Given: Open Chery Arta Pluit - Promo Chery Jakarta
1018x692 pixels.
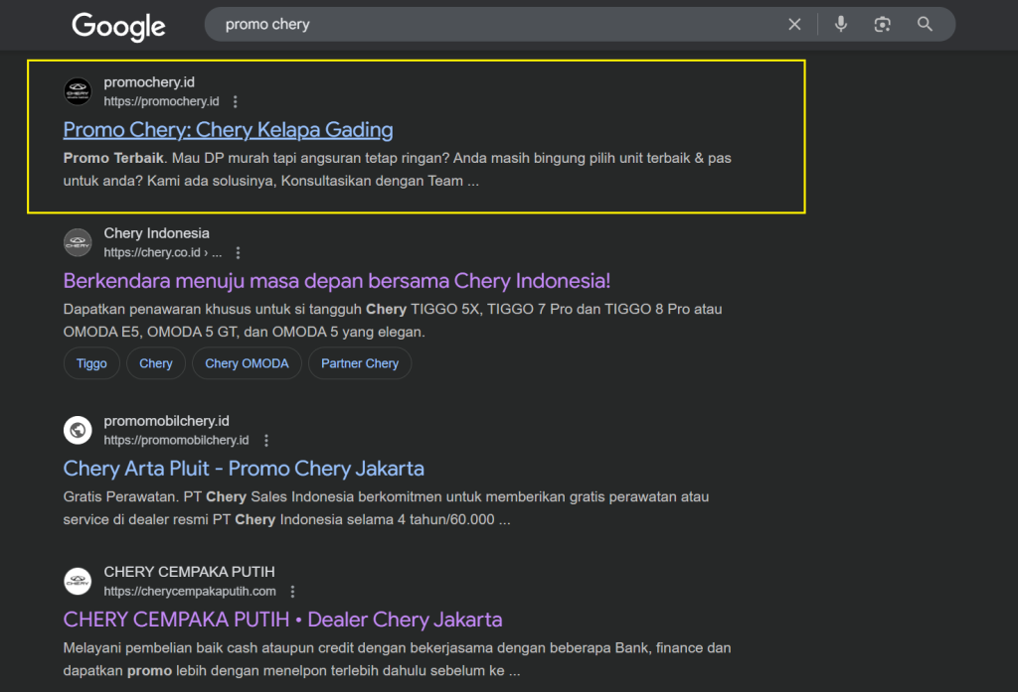Looking at the screenshot, I should (x=244, y=469).
